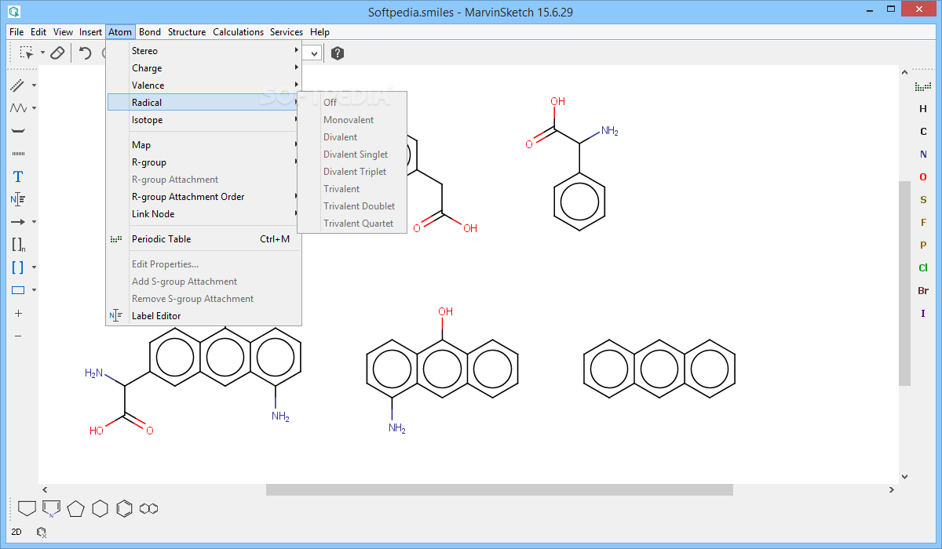Select the Text tool with T icon

(x=18, y=176)
